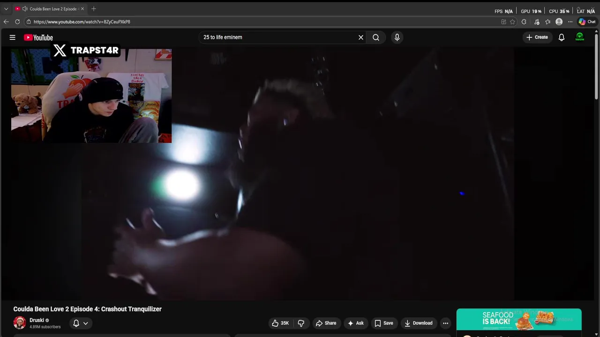
Task: Dislike the video
Action: 301,323
